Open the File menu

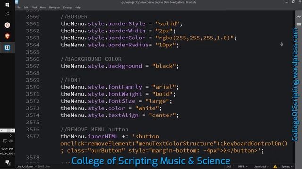point(18,8)
